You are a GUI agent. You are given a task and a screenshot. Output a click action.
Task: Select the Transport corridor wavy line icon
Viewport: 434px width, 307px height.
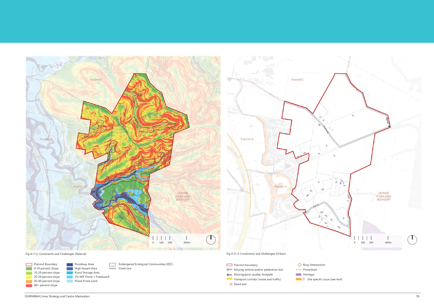point(229,279)
